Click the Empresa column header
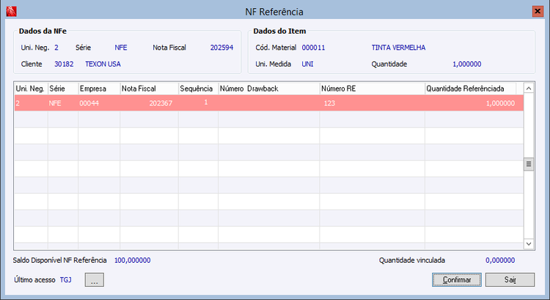 (x=99, y=89)
